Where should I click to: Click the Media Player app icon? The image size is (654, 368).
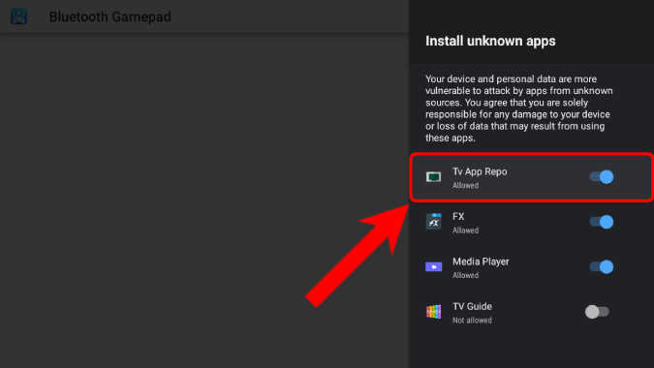(x=433, y=266)
